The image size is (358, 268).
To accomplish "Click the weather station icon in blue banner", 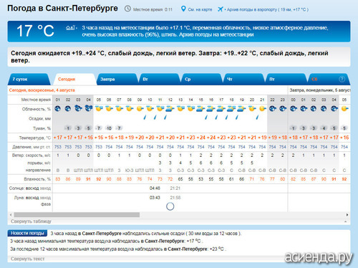I will tap(70, 28).
